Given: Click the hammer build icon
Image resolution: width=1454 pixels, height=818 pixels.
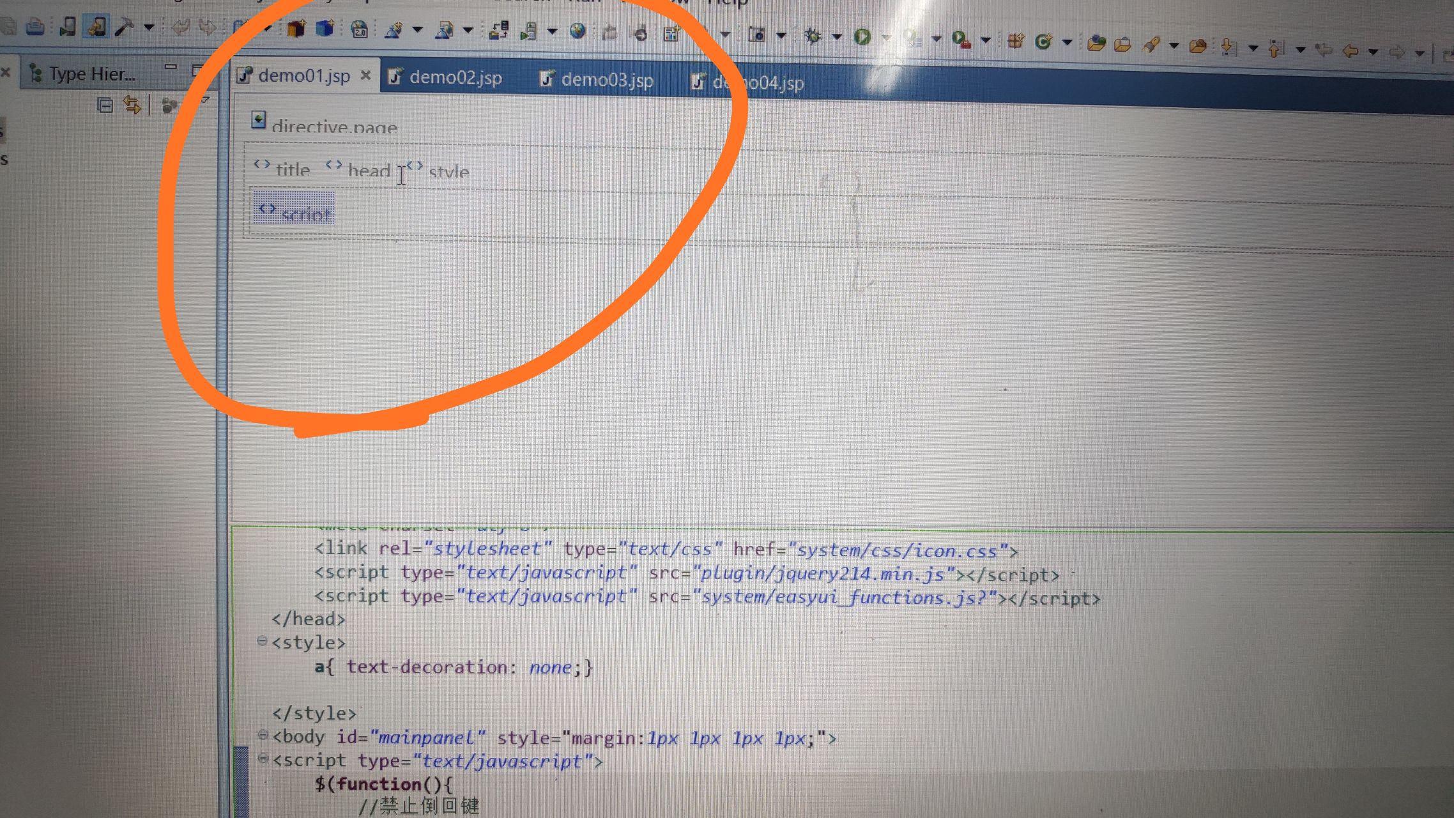Looking at the screenshot, I should tap(124, 27).
